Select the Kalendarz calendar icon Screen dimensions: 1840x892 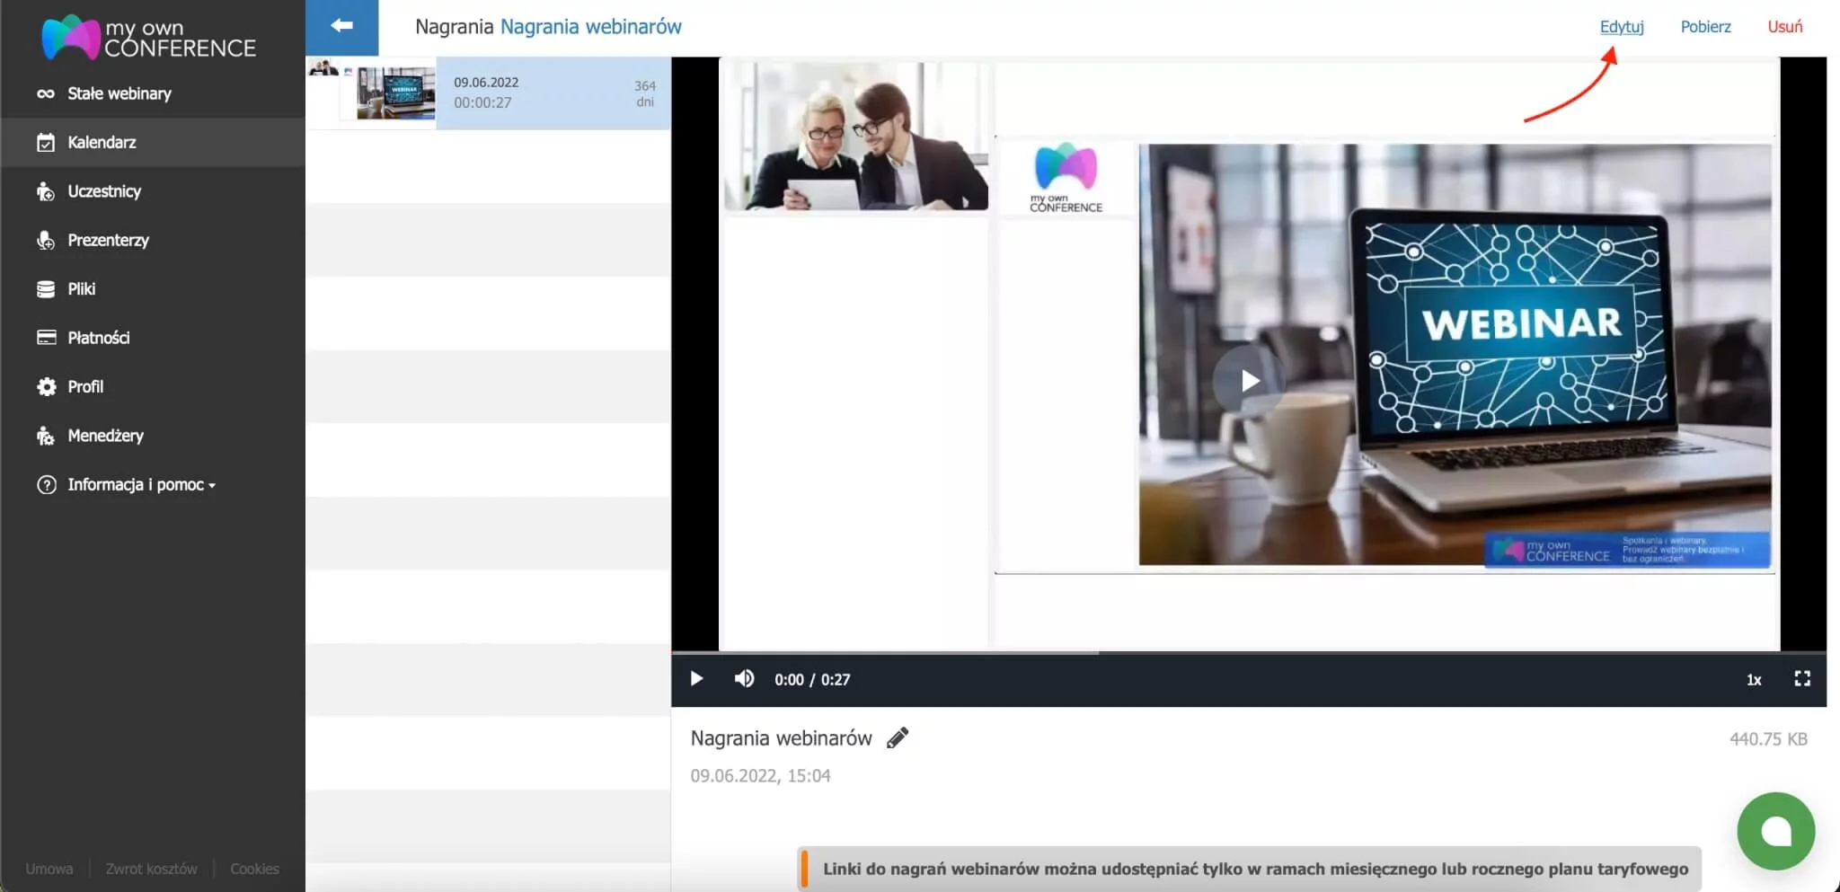(x=46, y=142)
